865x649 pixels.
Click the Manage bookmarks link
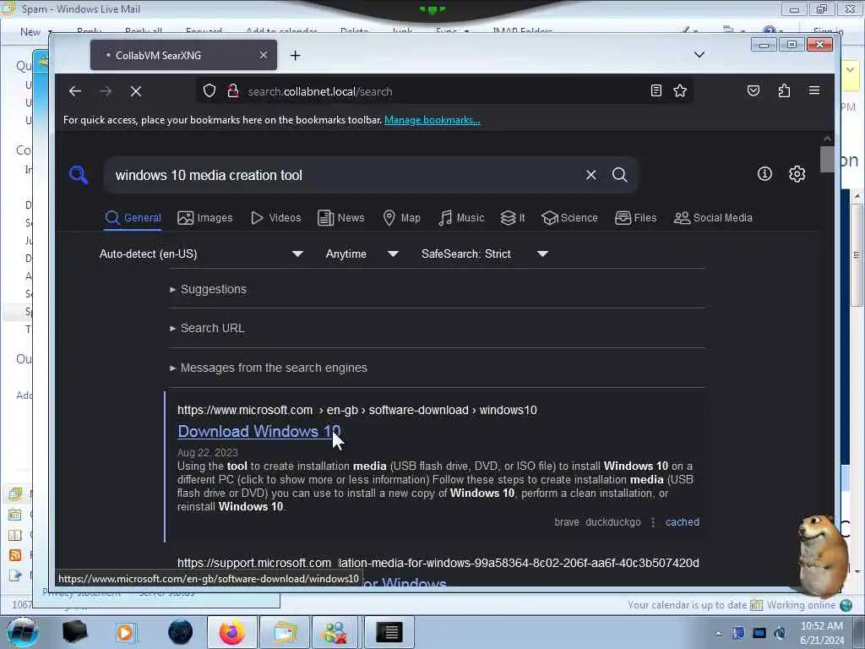click(432, 120)
